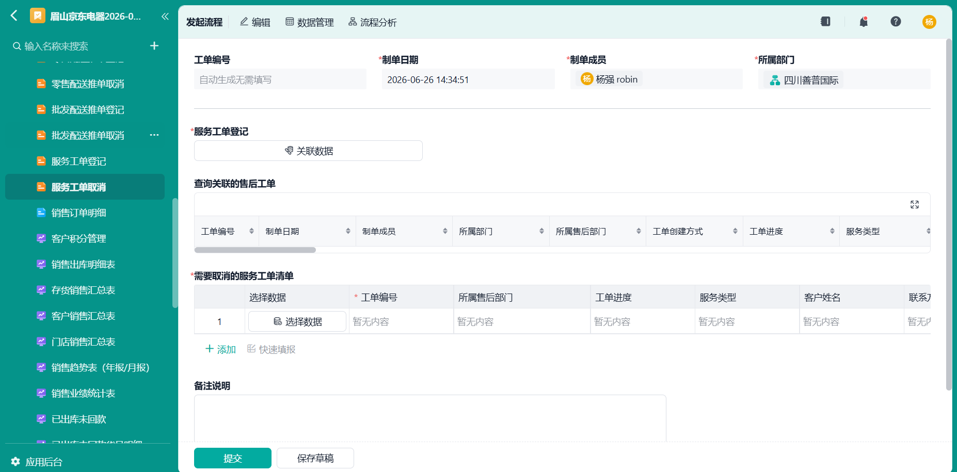Switch to 发起流程 tab
Image resolution: width=957 pixels, height=472 pixels.
point(204,22)
